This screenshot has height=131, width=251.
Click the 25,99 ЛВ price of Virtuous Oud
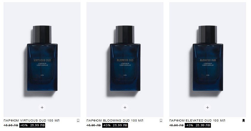(x=37, y=125)
